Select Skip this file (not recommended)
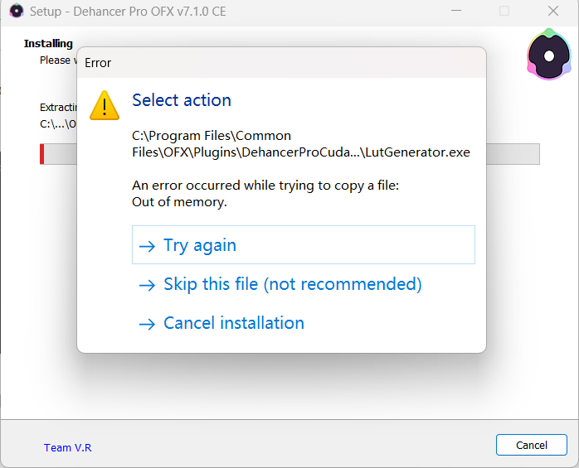This screenshot has height=468, width=579. click(292, 284)
